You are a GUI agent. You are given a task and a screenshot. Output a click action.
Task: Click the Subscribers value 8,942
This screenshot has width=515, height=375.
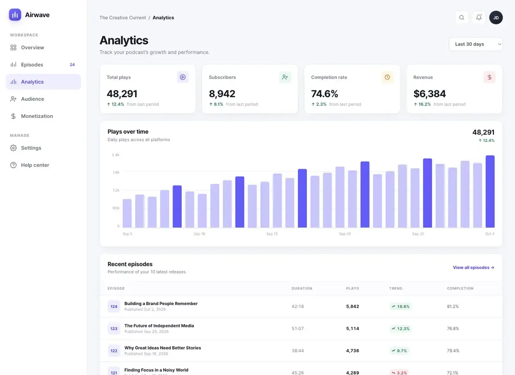(222, 94)
